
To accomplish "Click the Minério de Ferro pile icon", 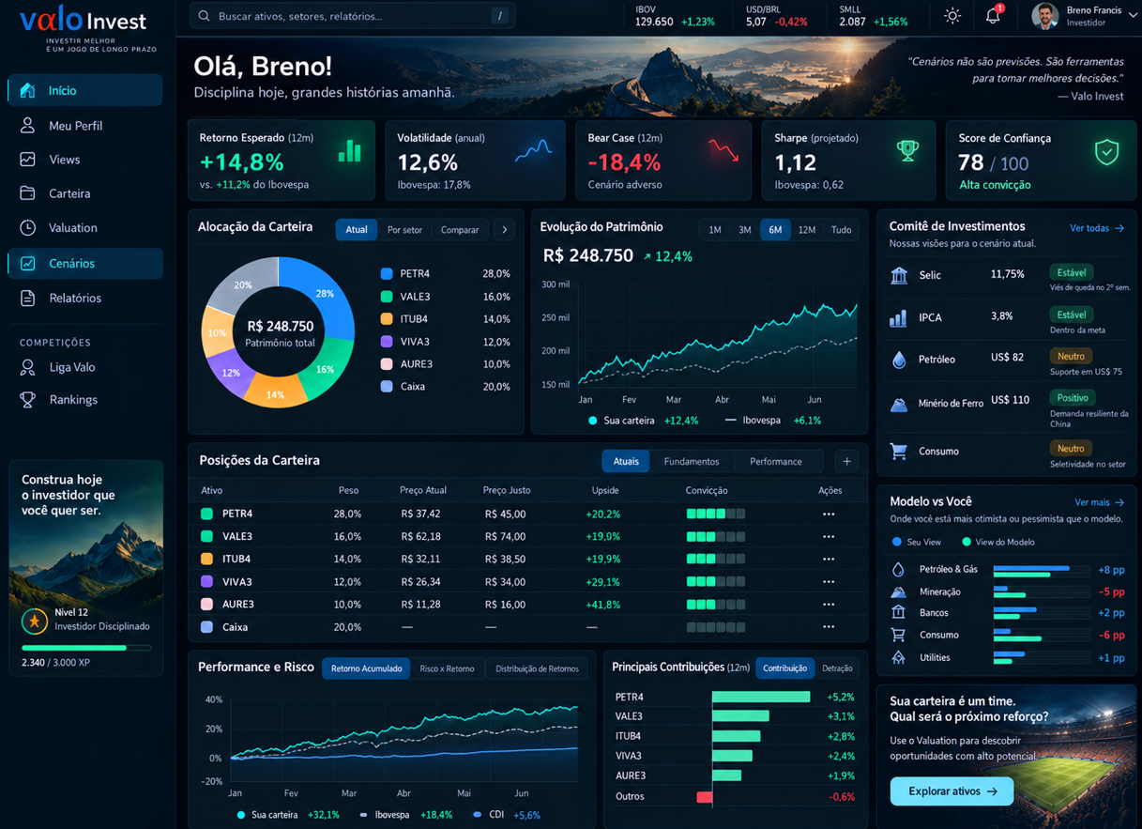I will tap(899, 404).
